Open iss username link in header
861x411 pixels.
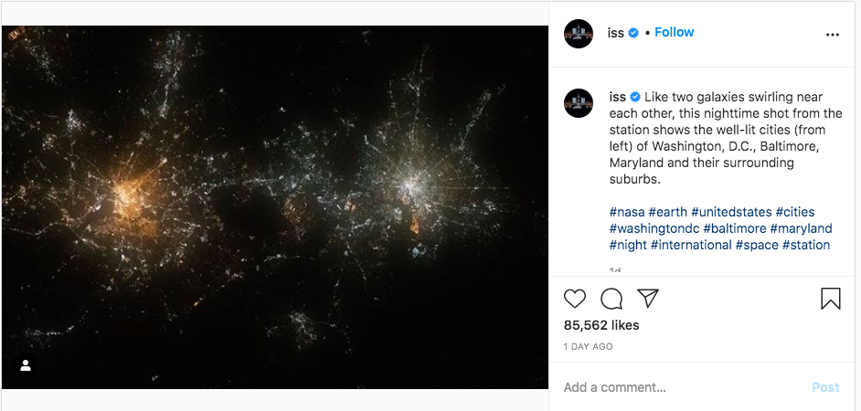616,33
